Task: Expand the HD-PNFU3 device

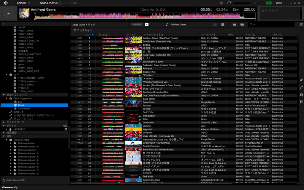Action: click(x=6, y=129)
